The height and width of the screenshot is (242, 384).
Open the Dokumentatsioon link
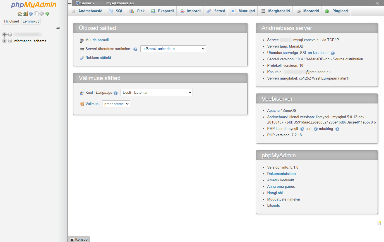(281, 174)
